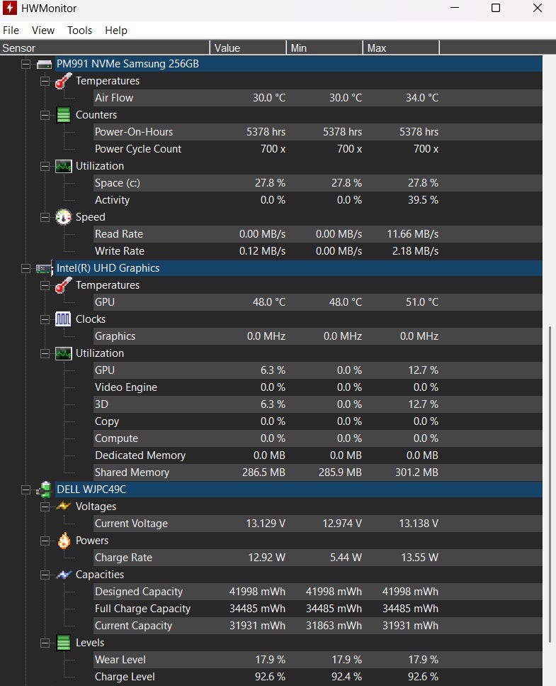The width and height of the screenshot is (556, 686).
Task: Click the graphics card icon for Intel UHD Graphics
Action: [45, 268]
